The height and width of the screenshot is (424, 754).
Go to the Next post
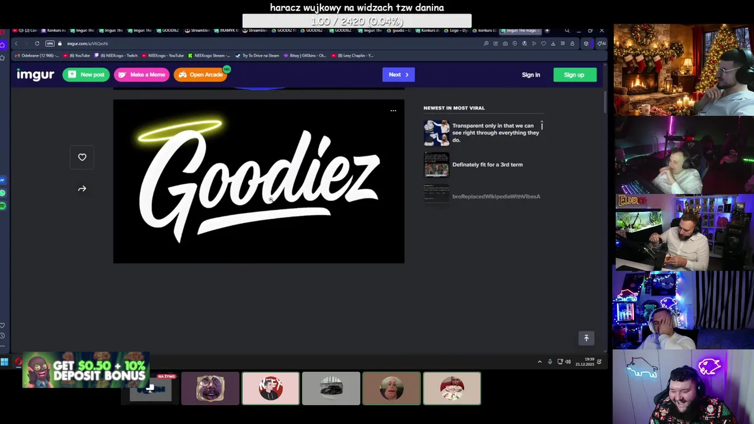tap(398, 75)
